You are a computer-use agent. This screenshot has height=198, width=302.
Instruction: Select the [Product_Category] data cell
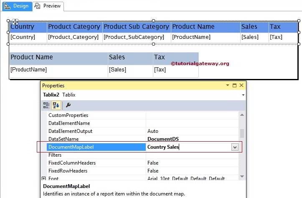pos(75,37)
